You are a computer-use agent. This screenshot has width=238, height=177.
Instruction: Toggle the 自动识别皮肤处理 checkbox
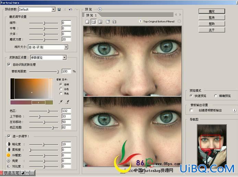(9, 65)
